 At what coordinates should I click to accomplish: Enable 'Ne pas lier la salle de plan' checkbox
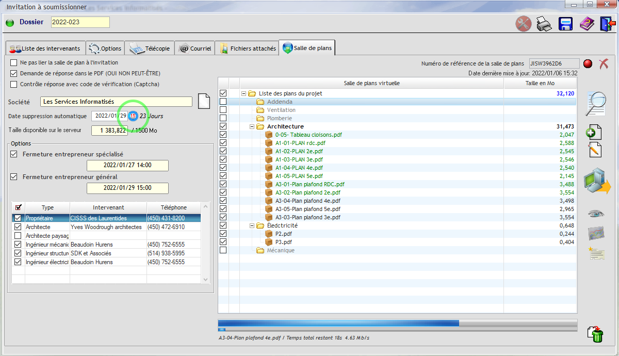14,62
